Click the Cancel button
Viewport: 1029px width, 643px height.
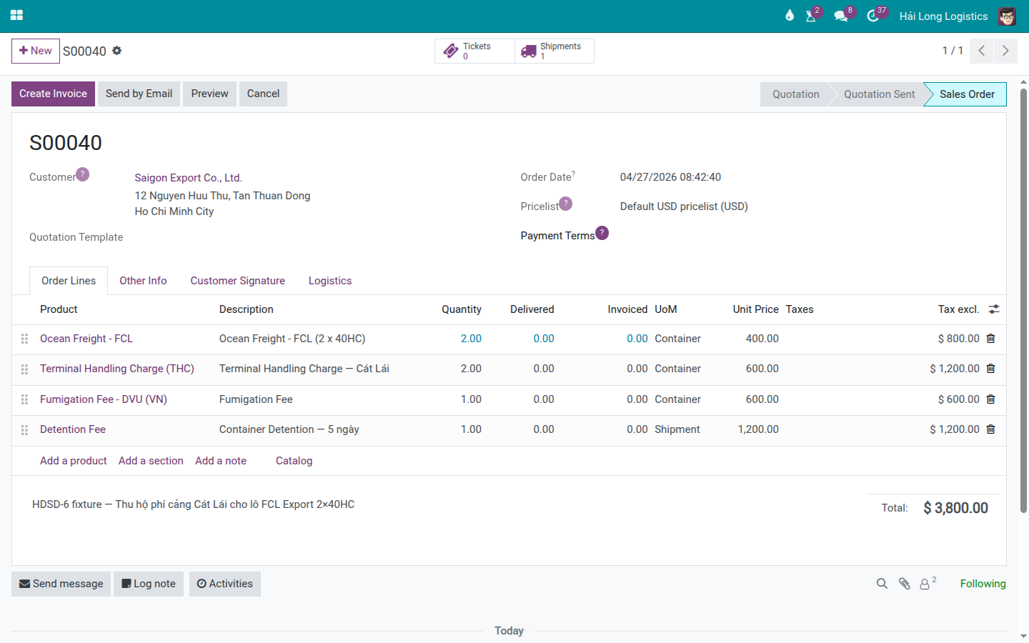pos(263,94)
